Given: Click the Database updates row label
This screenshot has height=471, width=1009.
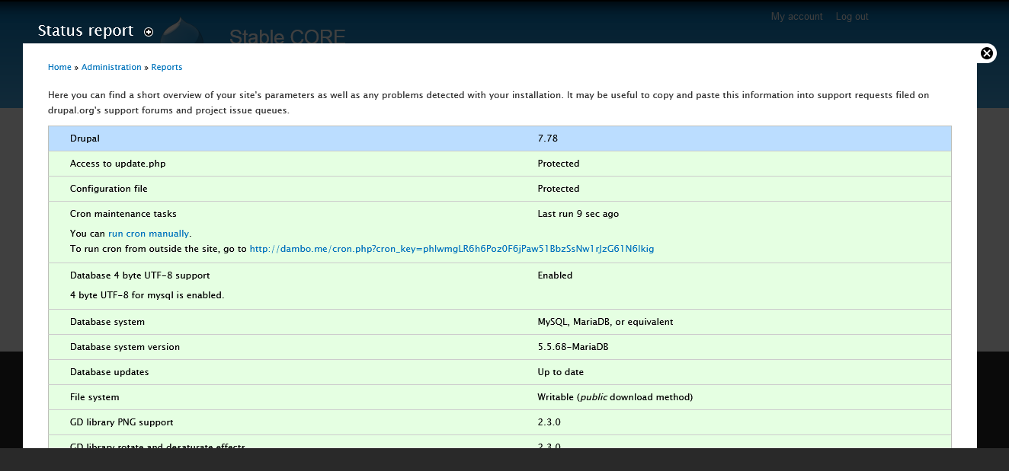Looking at the screenshot, I should point(109,372).
